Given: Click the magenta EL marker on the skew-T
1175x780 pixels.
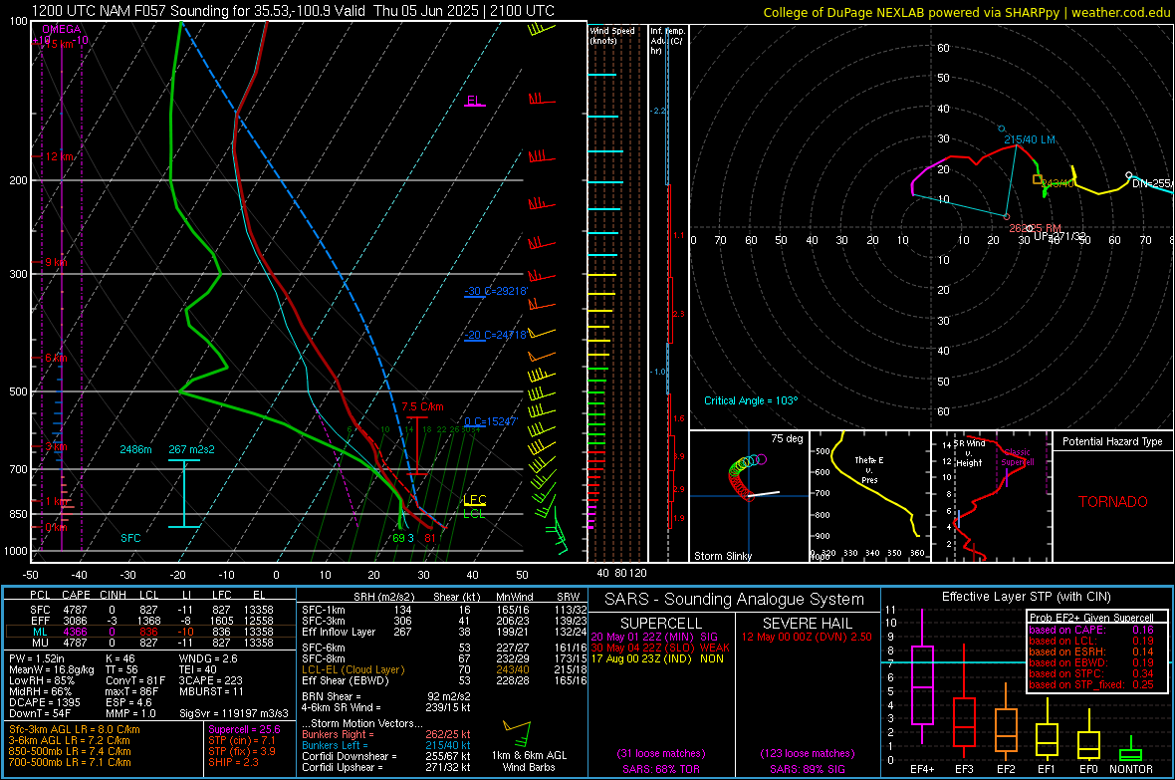Looking at the screenshot, I should (x=474, y=101).
